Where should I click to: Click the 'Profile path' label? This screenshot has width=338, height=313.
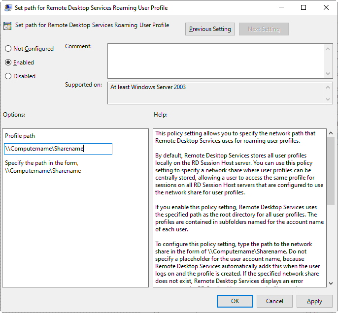click(x=20, y=136)
